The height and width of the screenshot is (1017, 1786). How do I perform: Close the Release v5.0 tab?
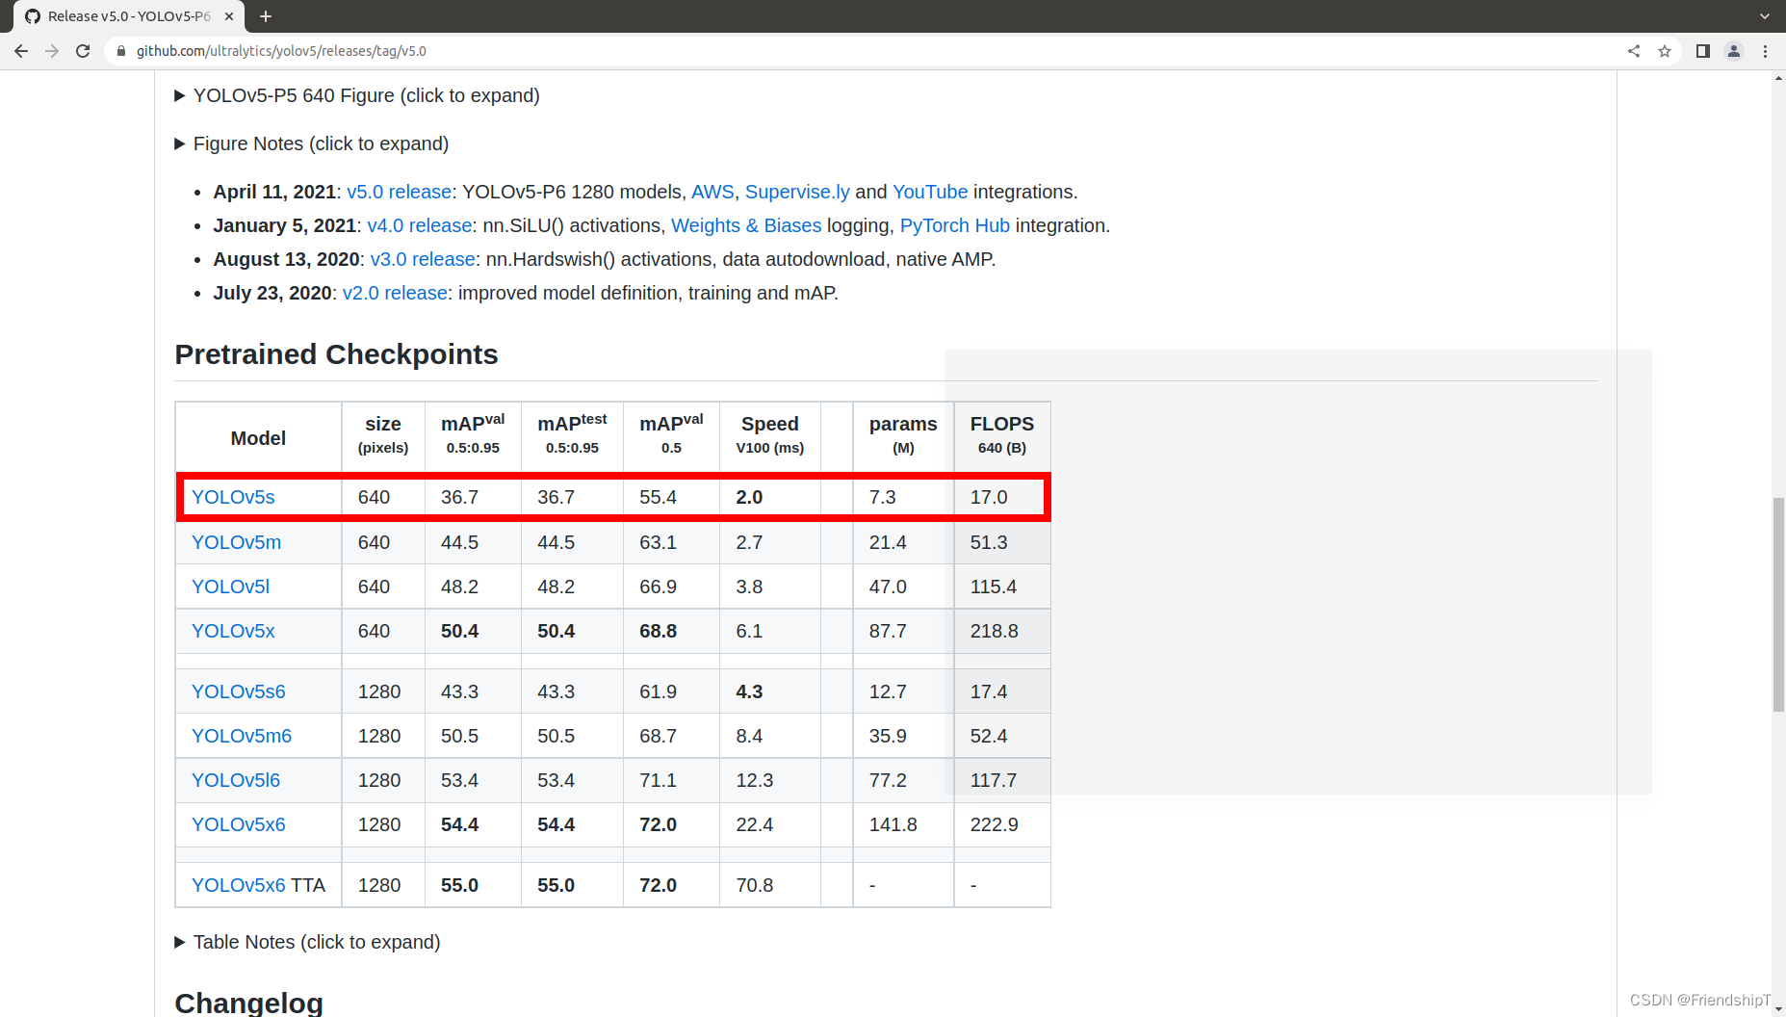tap(229, 16)
